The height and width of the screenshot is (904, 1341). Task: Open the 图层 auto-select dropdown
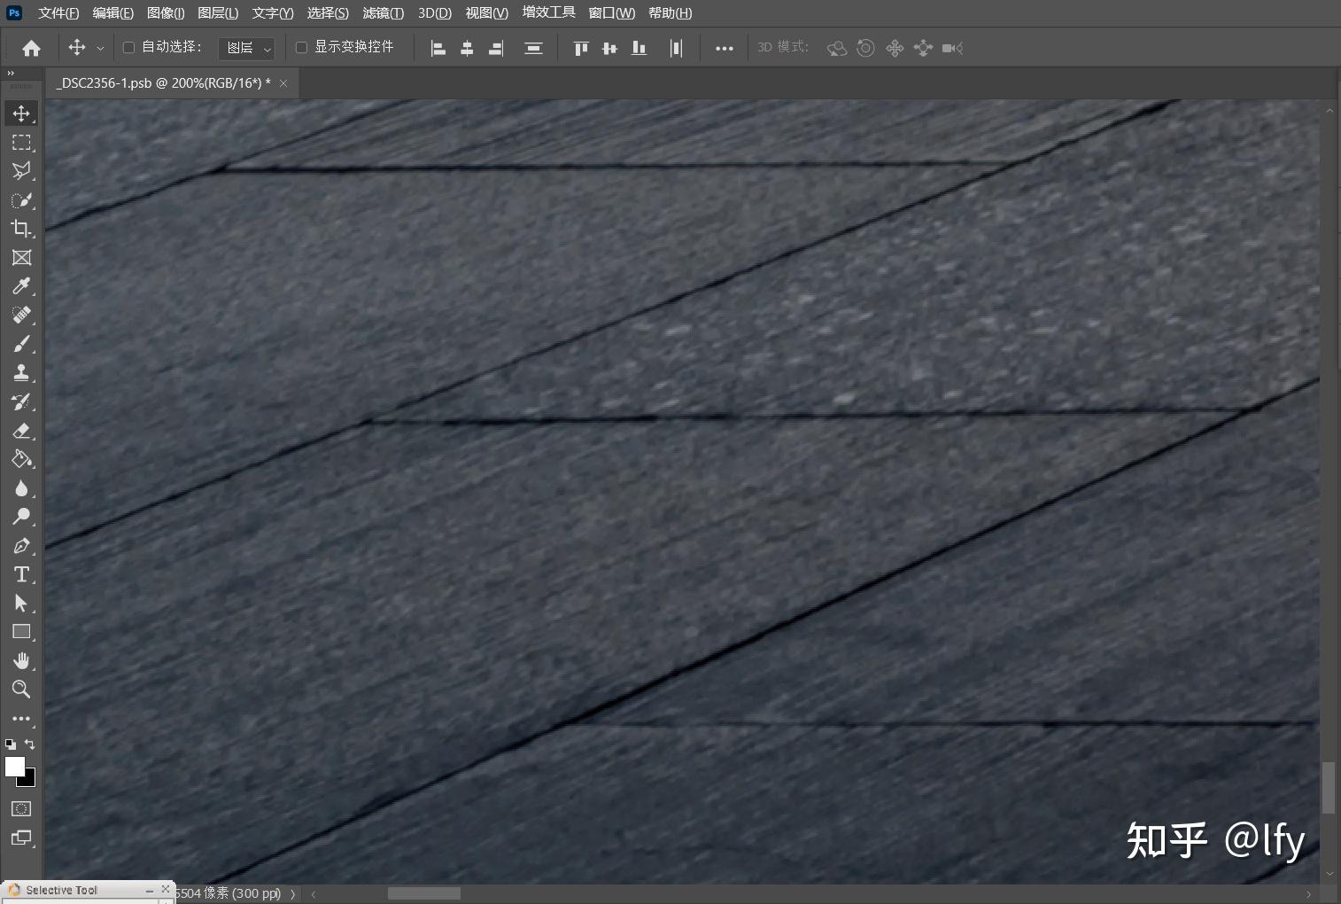[246, 48]
